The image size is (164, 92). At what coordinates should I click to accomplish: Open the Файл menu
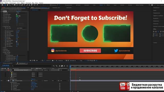[x=2, y=3]
